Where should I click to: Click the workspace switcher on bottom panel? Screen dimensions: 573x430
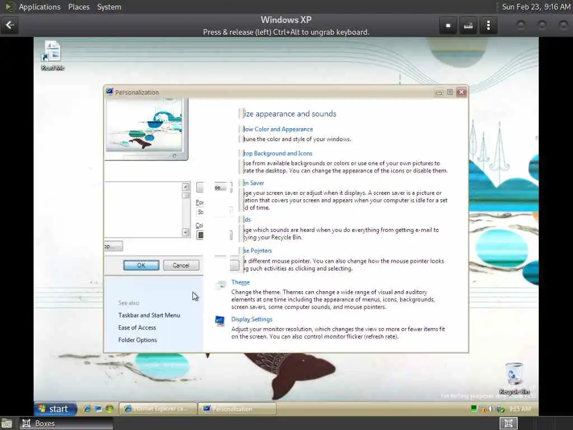pos(508,423)
